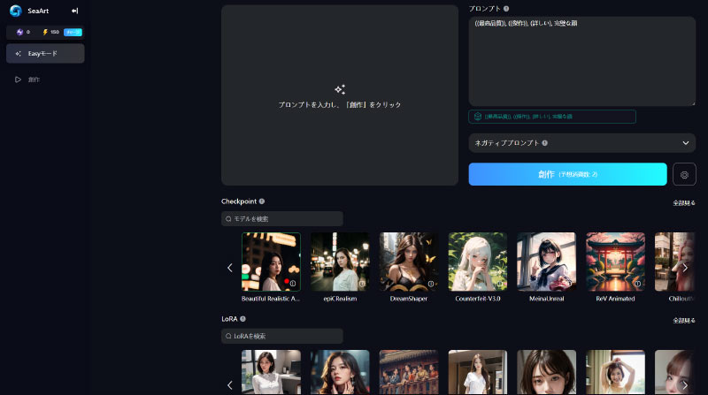Click the MeinaUnreal model name text
The height and width of the screenshot is (395, 708).
point(546,299)
